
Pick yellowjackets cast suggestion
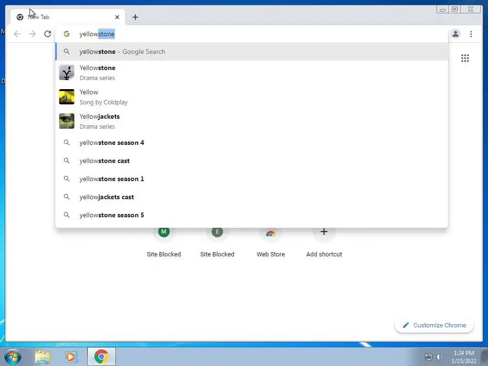pos(252,197)
